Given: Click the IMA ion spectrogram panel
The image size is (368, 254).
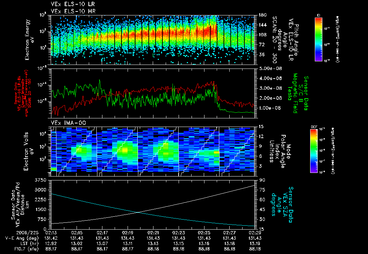Looking at the screenshot, I should tap(153, 151).
